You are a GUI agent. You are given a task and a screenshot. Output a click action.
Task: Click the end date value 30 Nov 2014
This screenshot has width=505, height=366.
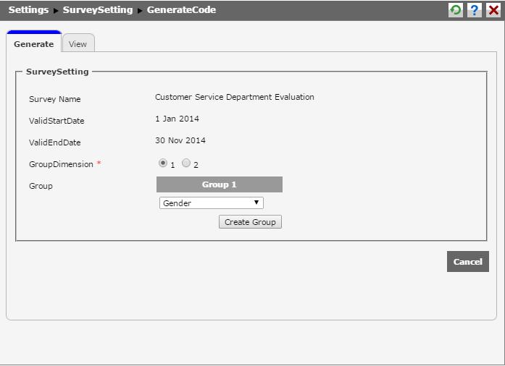coord(180,140)
